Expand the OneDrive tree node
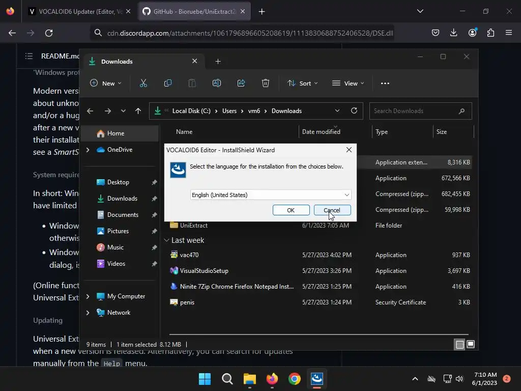 [x=88, y=150]
